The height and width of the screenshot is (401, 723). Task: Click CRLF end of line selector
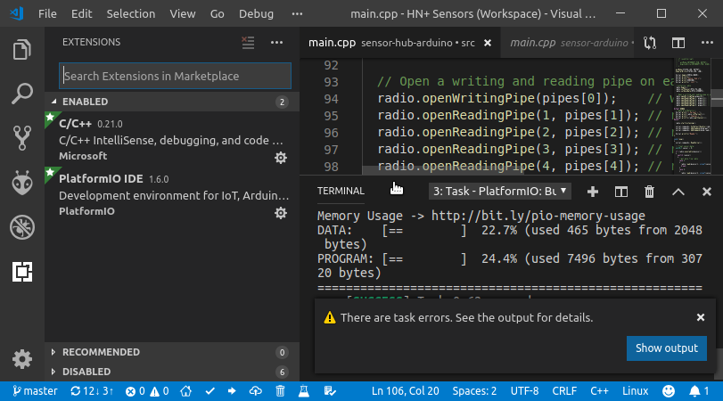tap(564, 391)
